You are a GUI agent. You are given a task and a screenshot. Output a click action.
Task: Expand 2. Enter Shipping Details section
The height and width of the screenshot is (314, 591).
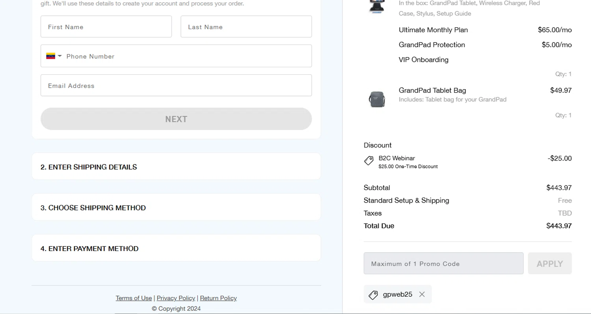176,166
